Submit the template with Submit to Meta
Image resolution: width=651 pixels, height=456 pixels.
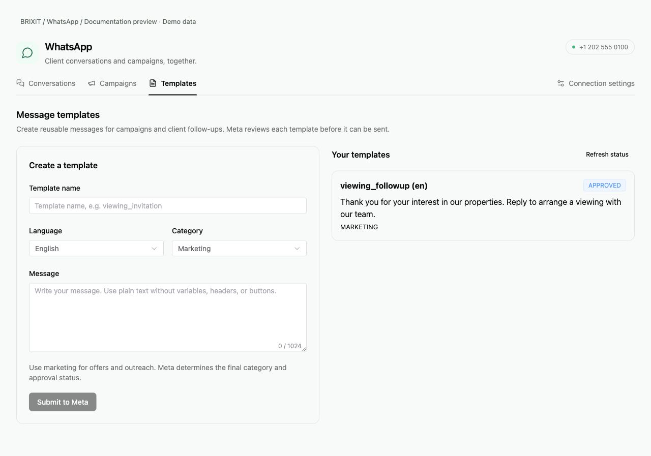pyautogui.click(x=63, y=402)
